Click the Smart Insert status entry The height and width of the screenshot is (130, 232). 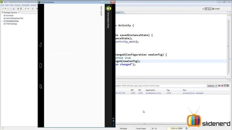click(x=141, y=129)
